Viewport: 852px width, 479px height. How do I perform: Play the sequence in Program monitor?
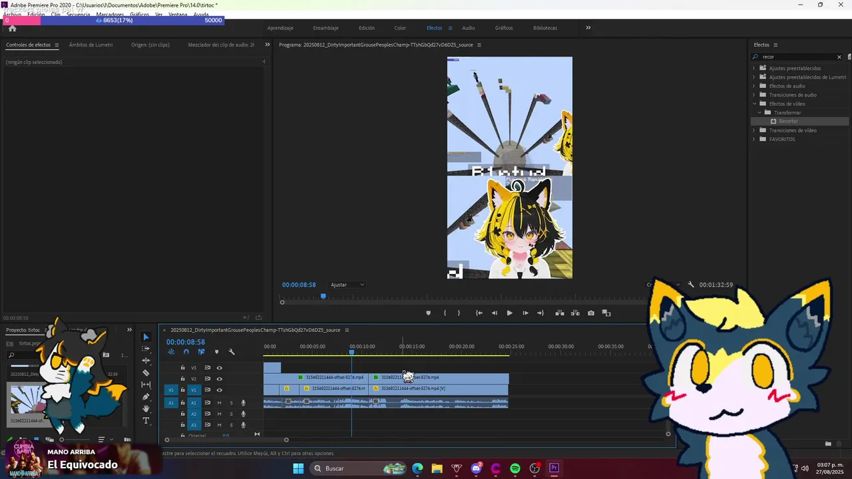[510, 313]
